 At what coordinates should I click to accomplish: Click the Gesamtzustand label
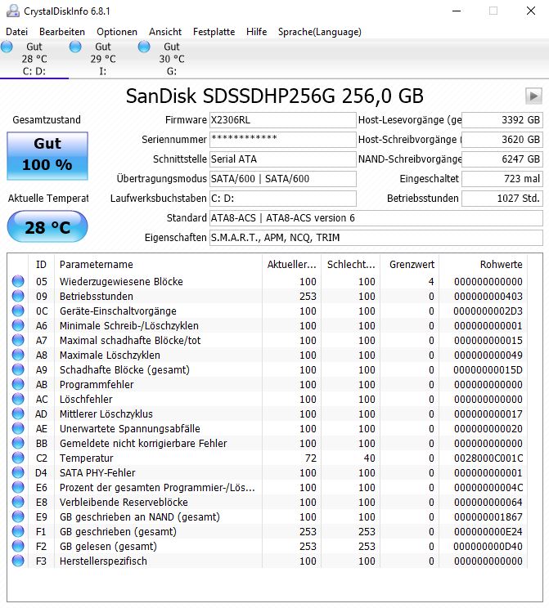coord(47,120)
